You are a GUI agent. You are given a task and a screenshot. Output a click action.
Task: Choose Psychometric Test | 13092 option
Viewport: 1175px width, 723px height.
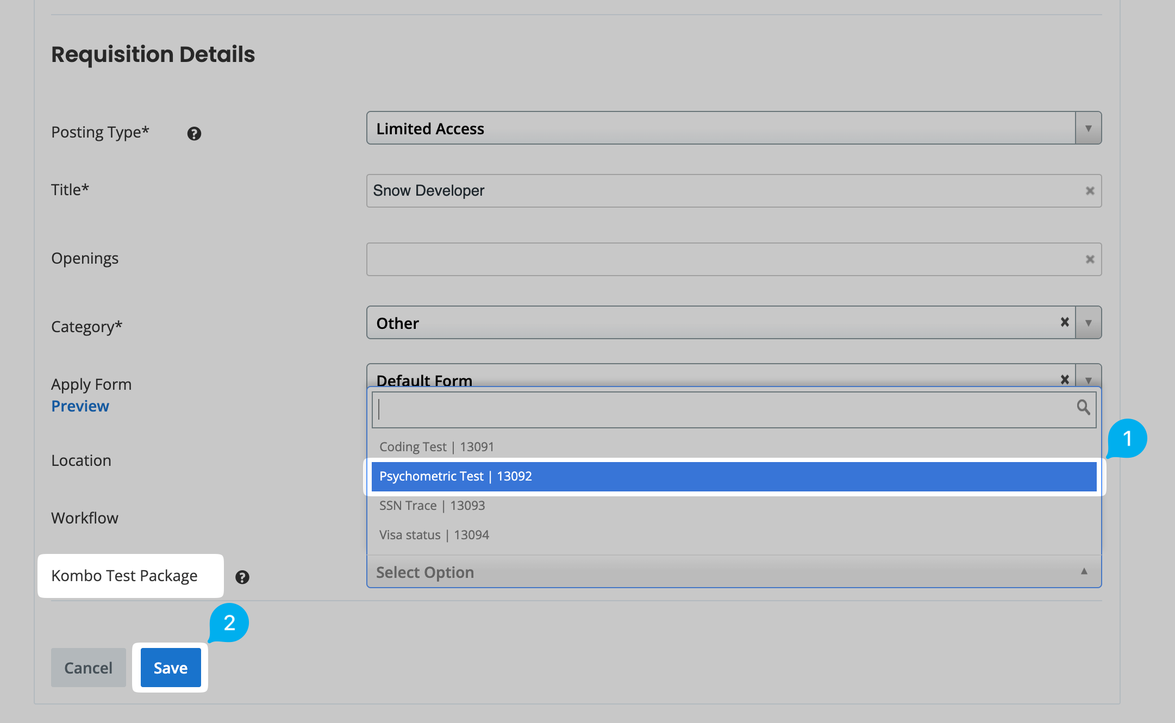455,476
